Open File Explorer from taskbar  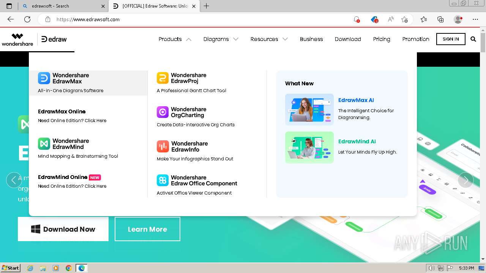(x=43, y=268)
